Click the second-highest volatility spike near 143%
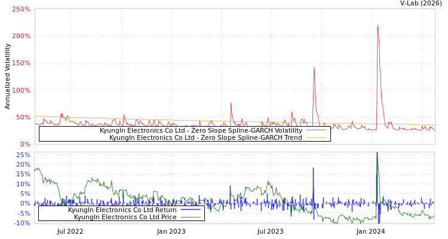 pyautogui.click(x=314, y=67)
